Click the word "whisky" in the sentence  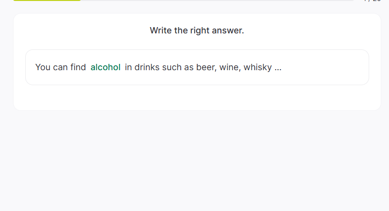(257, 67)
